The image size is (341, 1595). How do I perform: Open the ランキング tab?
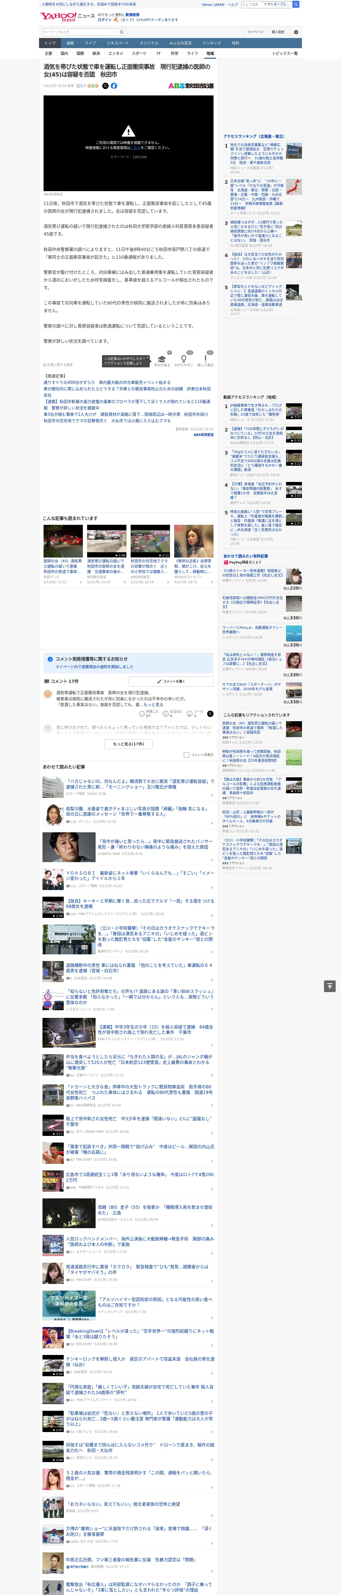[x=212, y=43]
